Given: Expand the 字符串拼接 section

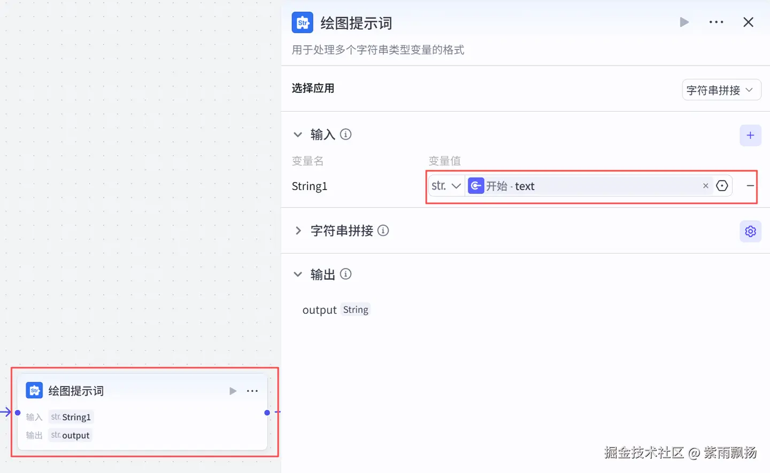Looking at the screenshot, I should (x=298, y=231).
